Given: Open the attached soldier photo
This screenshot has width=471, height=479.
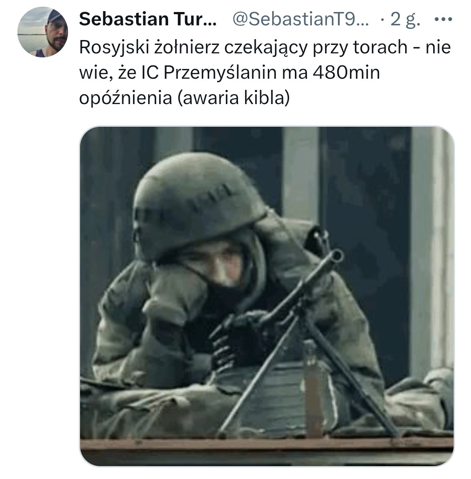Looking at the screenshot, I should [267, 296].
